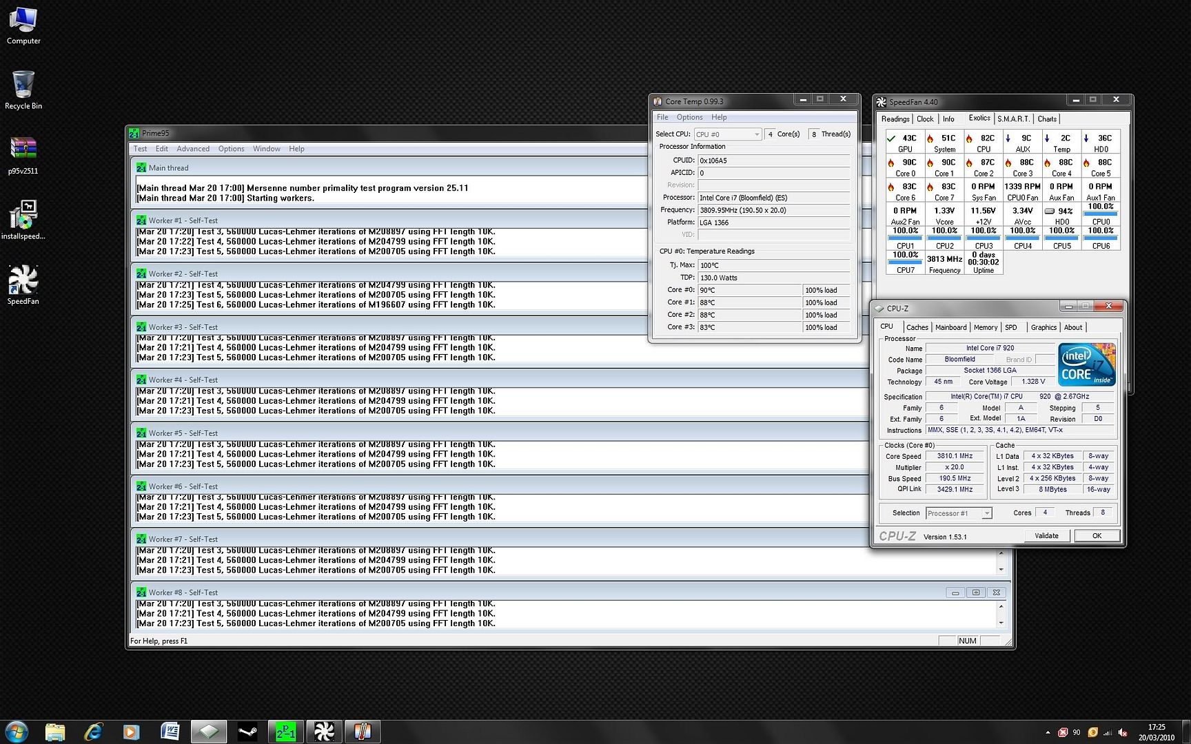
Task: Open the Select CPU dropdown in Core Temp
Action: [x=727, y=134]
